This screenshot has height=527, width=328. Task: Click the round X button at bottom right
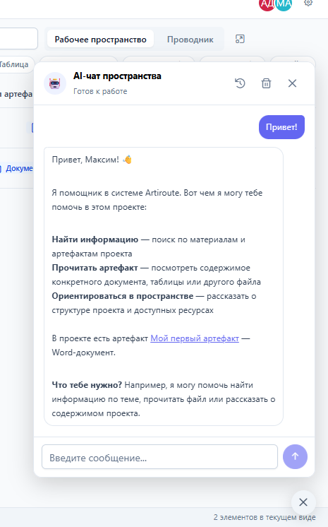[303, 502]
